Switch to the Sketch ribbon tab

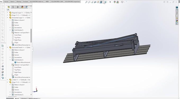12,2
